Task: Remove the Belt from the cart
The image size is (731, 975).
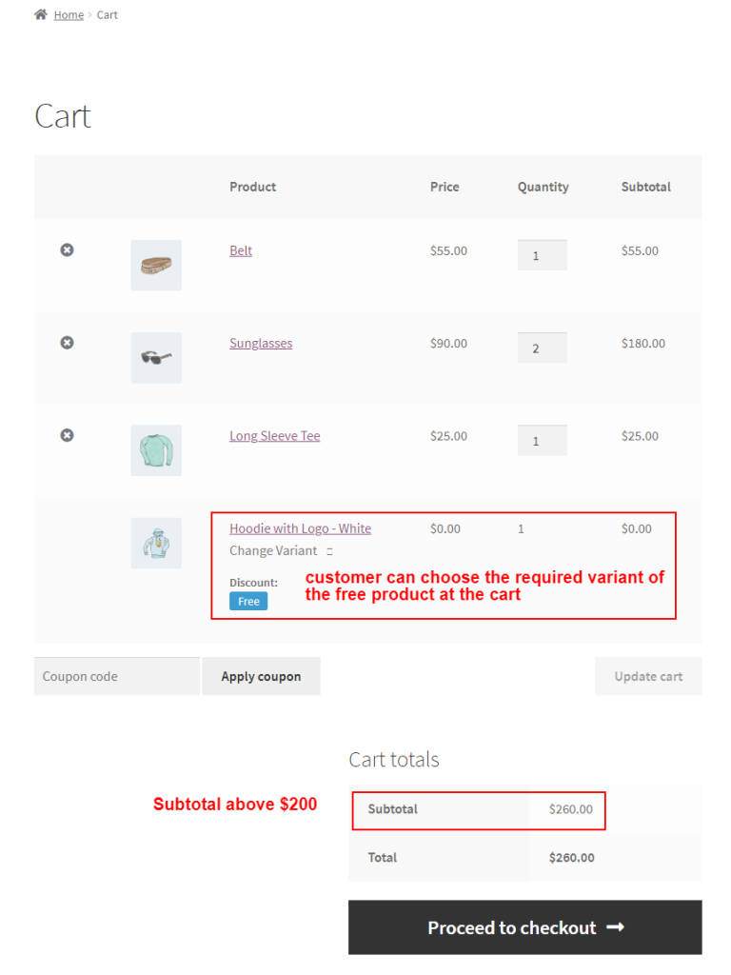Action: coord(67,249)
